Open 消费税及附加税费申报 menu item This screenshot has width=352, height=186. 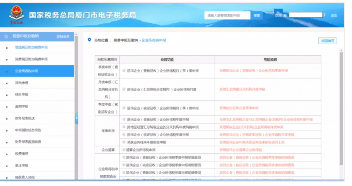(x=31, y=59)
